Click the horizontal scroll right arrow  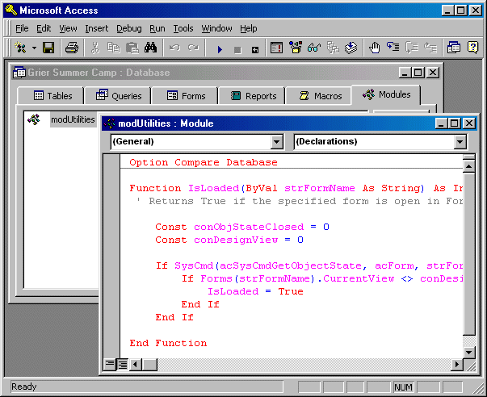[x=457, y=364]
